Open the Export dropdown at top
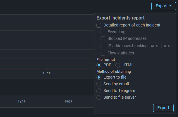178x117 pixels. [x=163, y=6]
